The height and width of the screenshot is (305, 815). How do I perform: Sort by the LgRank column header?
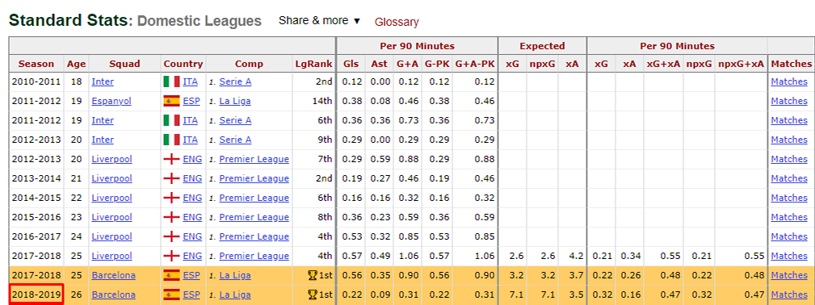click(313, 64)
